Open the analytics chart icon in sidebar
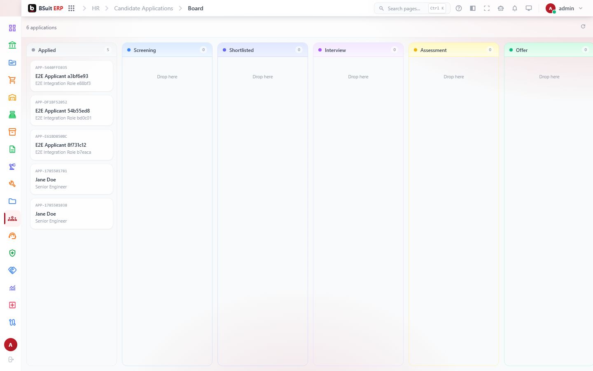 [x=12, y=288]
